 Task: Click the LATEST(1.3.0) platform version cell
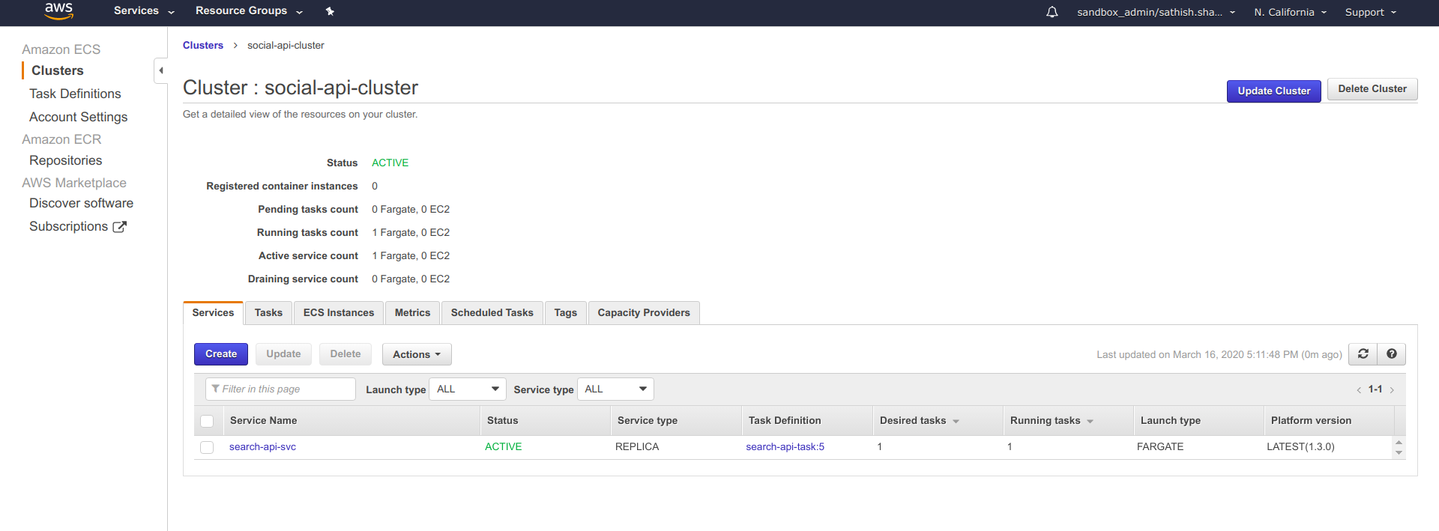[1301, 447]
